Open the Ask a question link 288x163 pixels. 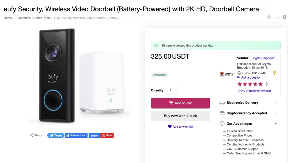(x=251, y=77)
